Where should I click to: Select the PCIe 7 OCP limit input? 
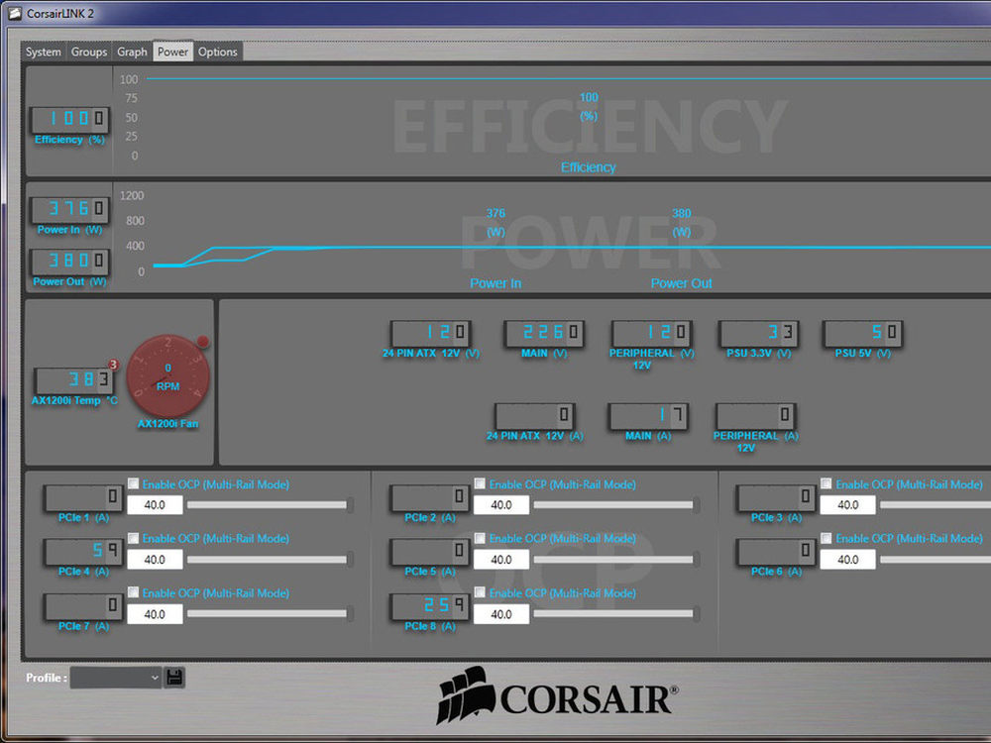coord(155,613)
